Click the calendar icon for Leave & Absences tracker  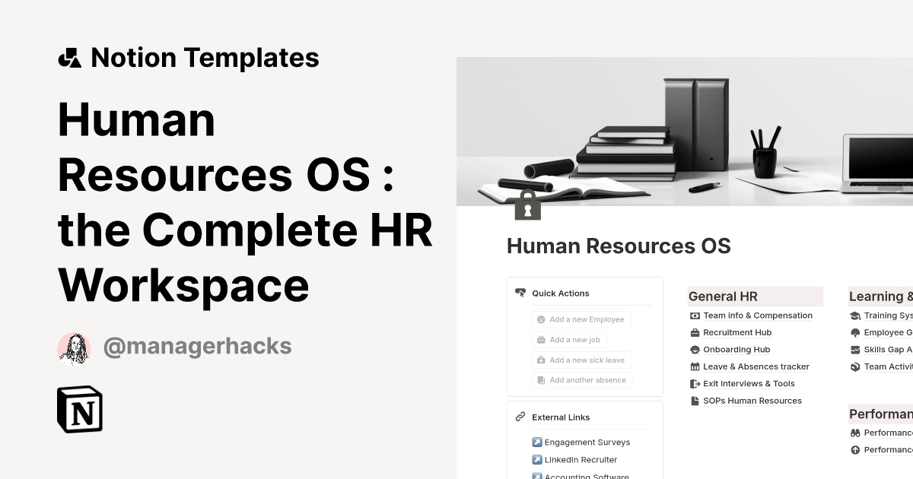(695, 366)
